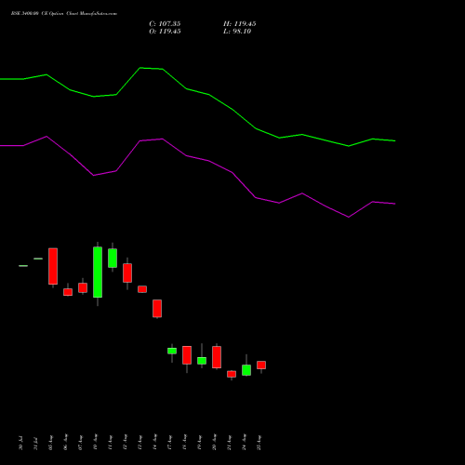Click the green dash mark above 30 Jul

tap(23, 266)
